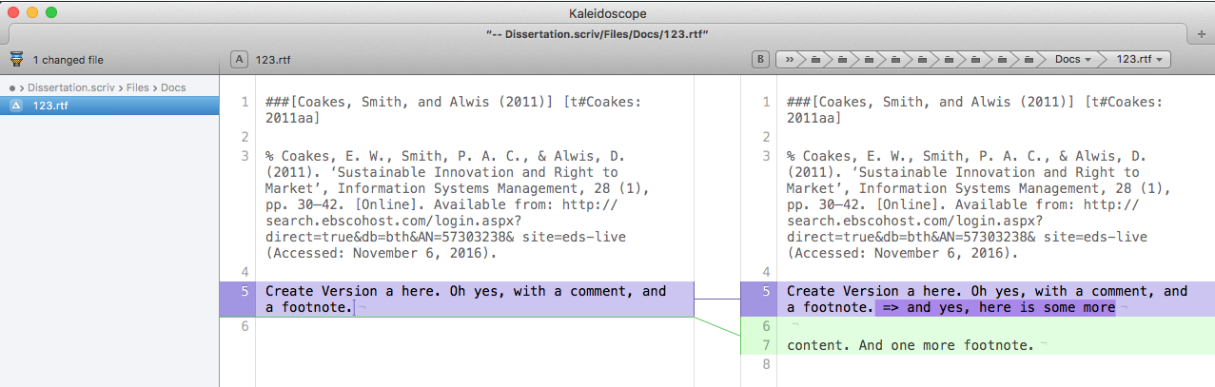Click changed line 5 in the left pane
Viewport: 1215px width, 387px height.
[x=466, y=299]
